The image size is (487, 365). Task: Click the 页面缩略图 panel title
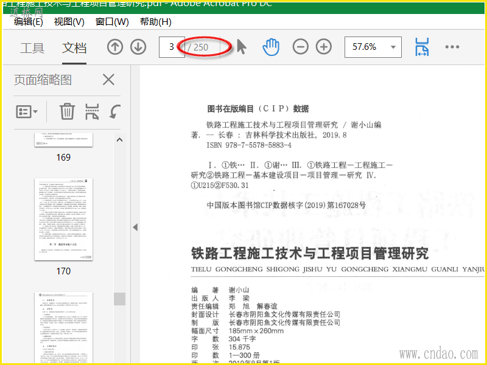43,80
